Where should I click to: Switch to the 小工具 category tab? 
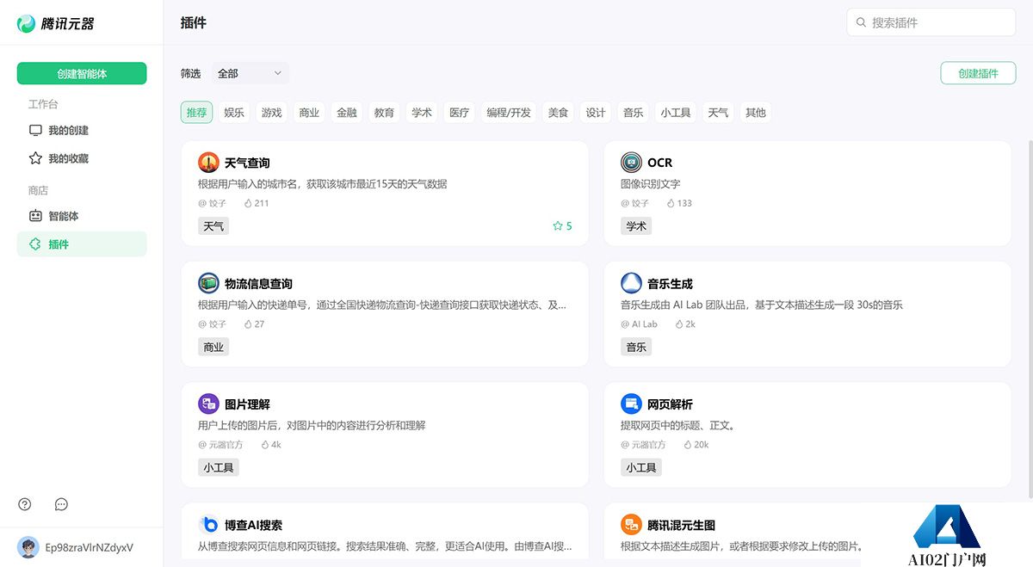tap(676, 113)
